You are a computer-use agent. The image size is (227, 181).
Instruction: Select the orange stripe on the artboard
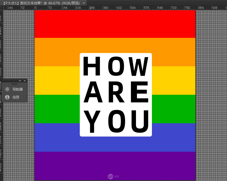pos(57,52)
